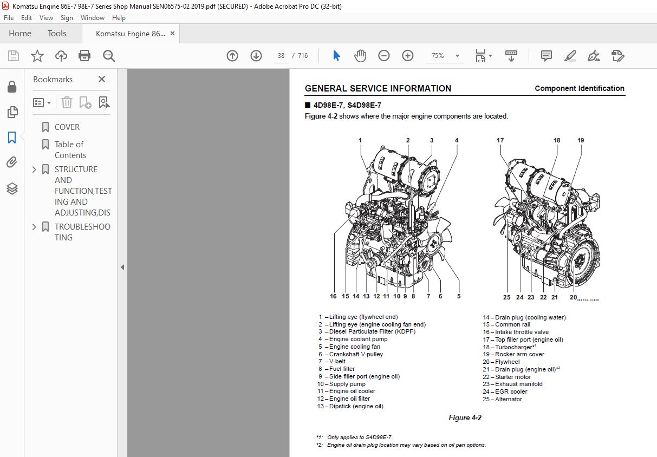Image resolution: width=657 pixels, height=457 pixels.
Task: Go to next page with down arrow
Action: click(x=256, y=56)
